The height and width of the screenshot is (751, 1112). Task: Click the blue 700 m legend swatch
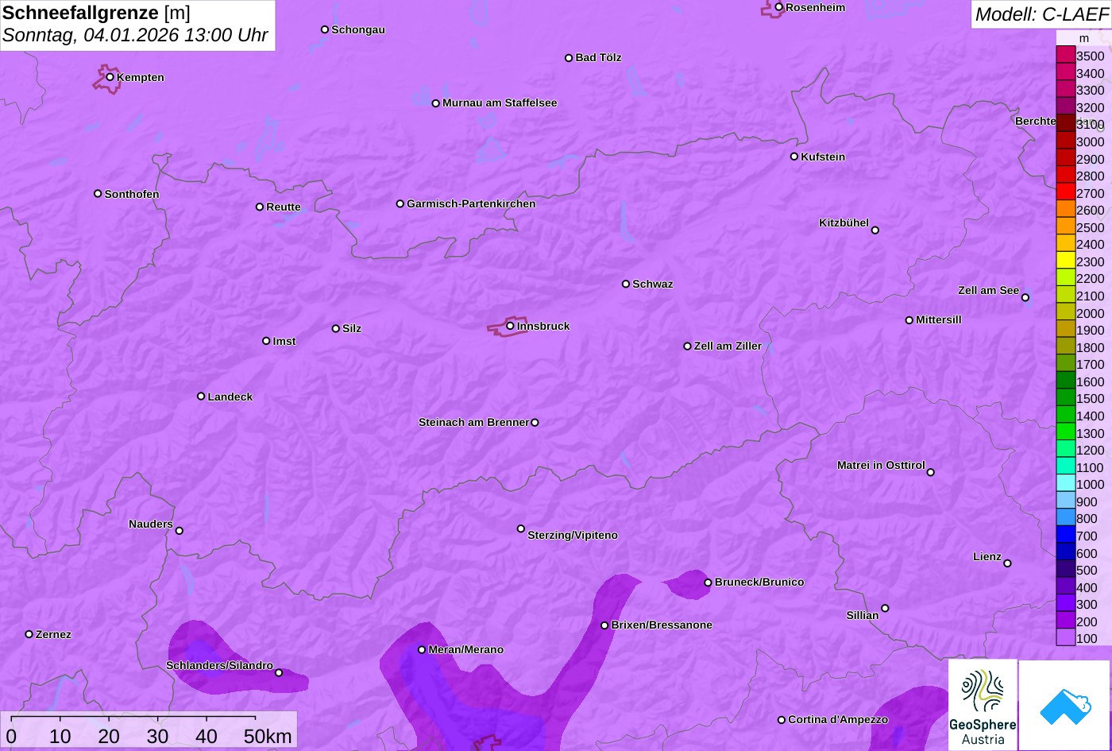(1066, 535)
